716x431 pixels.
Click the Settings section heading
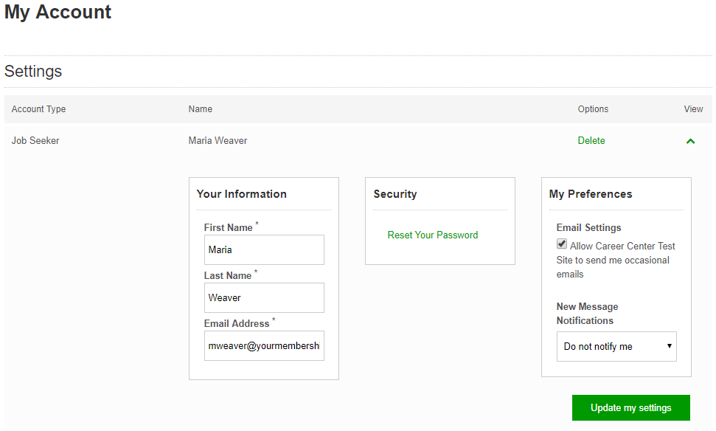(32, 71)
